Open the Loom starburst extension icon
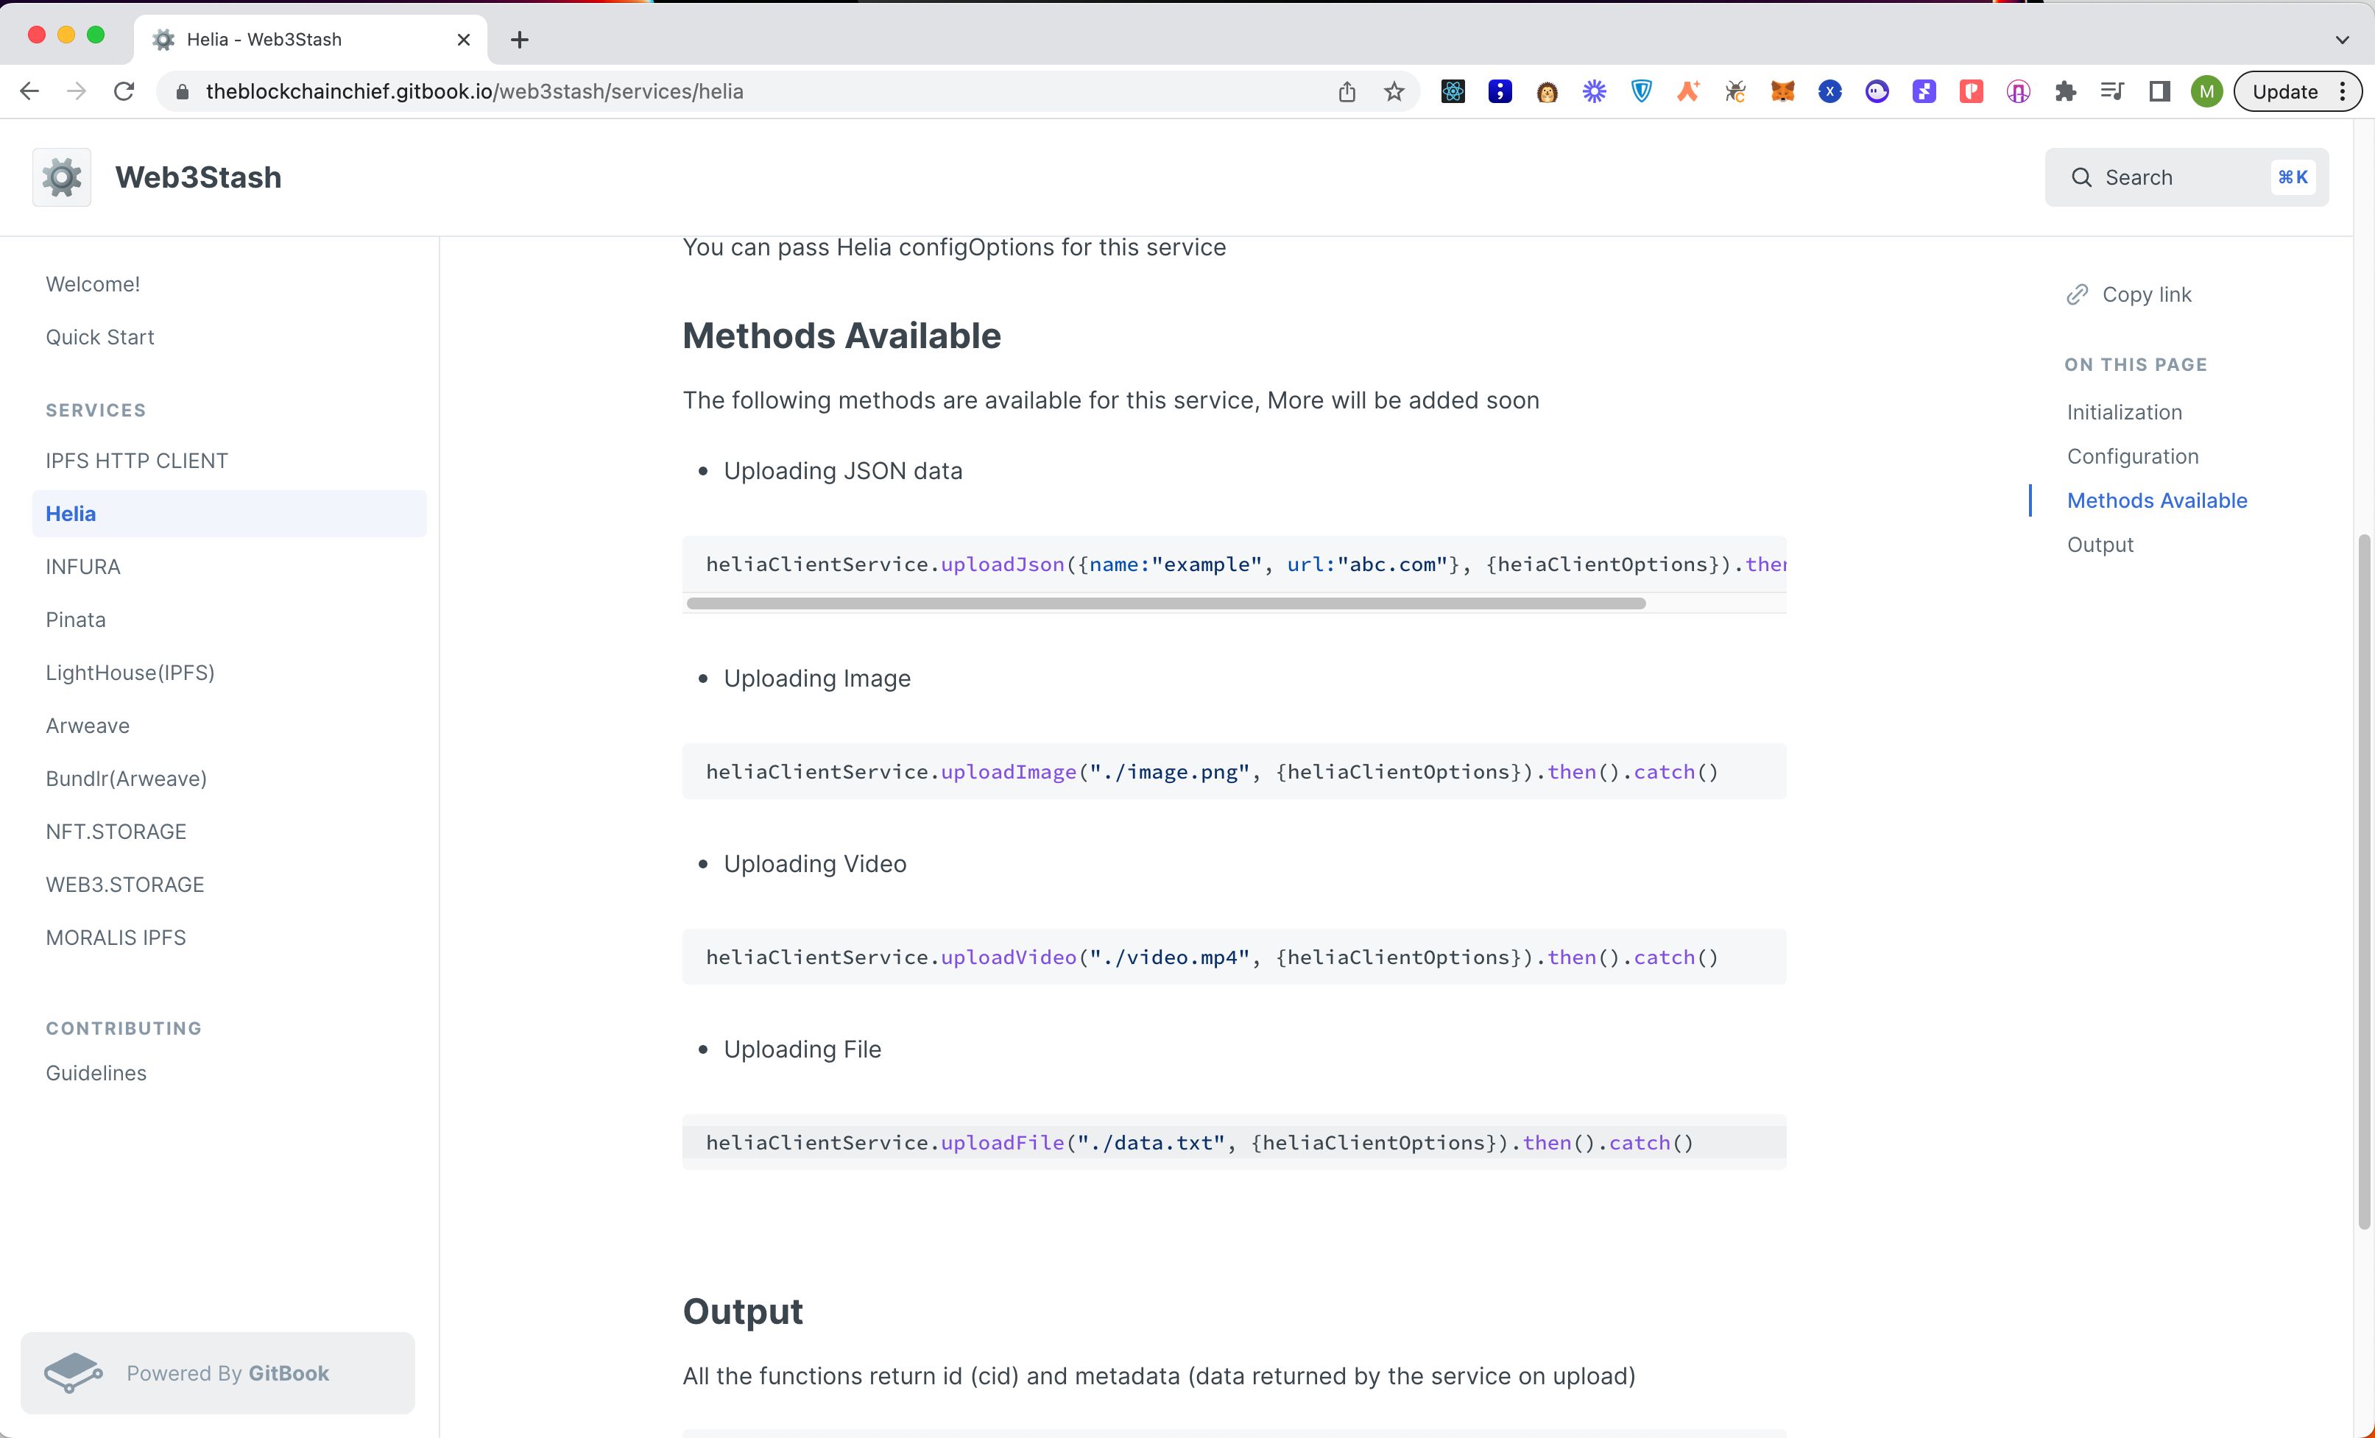Viewport: 2375px width, 1438px height. coord(1595,91)
